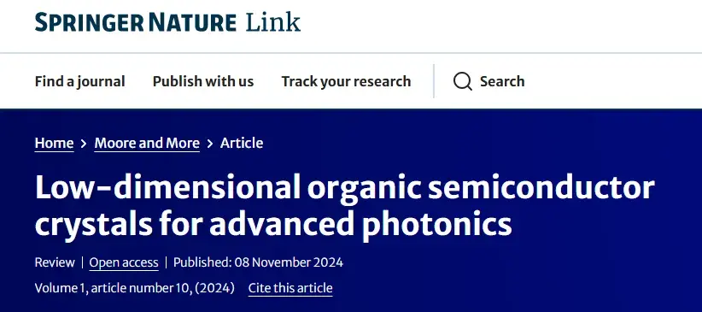Click the Article breadcrumb text
702x312 pixels.
coord(242,144)
